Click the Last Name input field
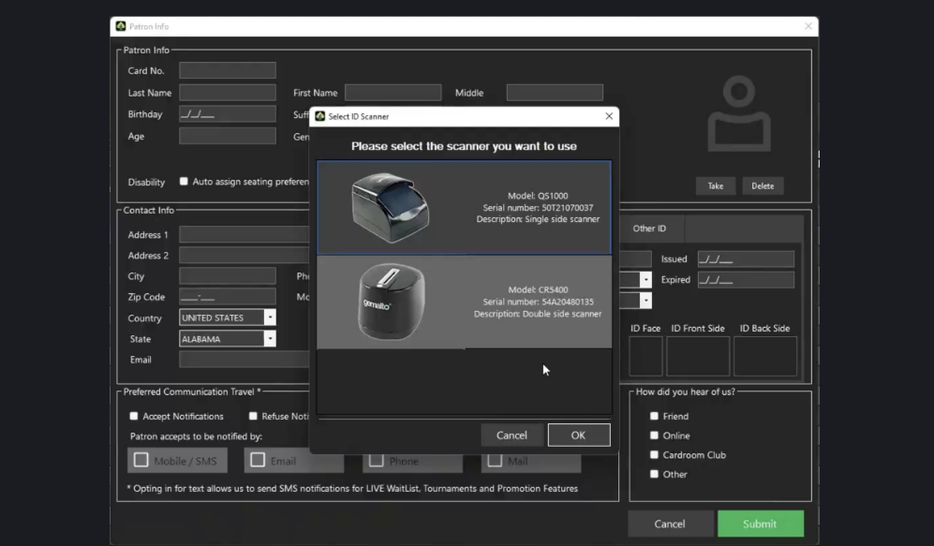Image resolution: width=934 pixels, height=546 pixels. pyautogui.click(x=228, y=93)
